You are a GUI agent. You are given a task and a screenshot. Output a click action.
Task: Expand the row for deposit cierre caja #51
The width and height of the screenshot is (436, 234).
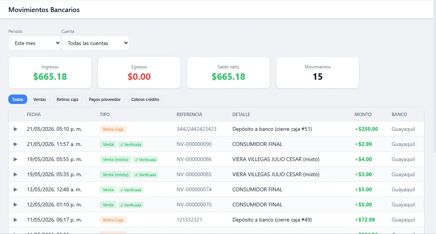coord(16,129)
